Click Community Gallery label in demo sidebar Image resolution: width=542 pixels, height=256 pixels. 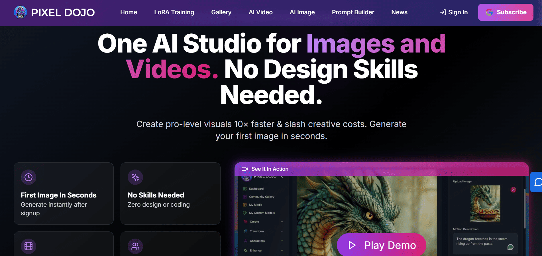(262, 197)
